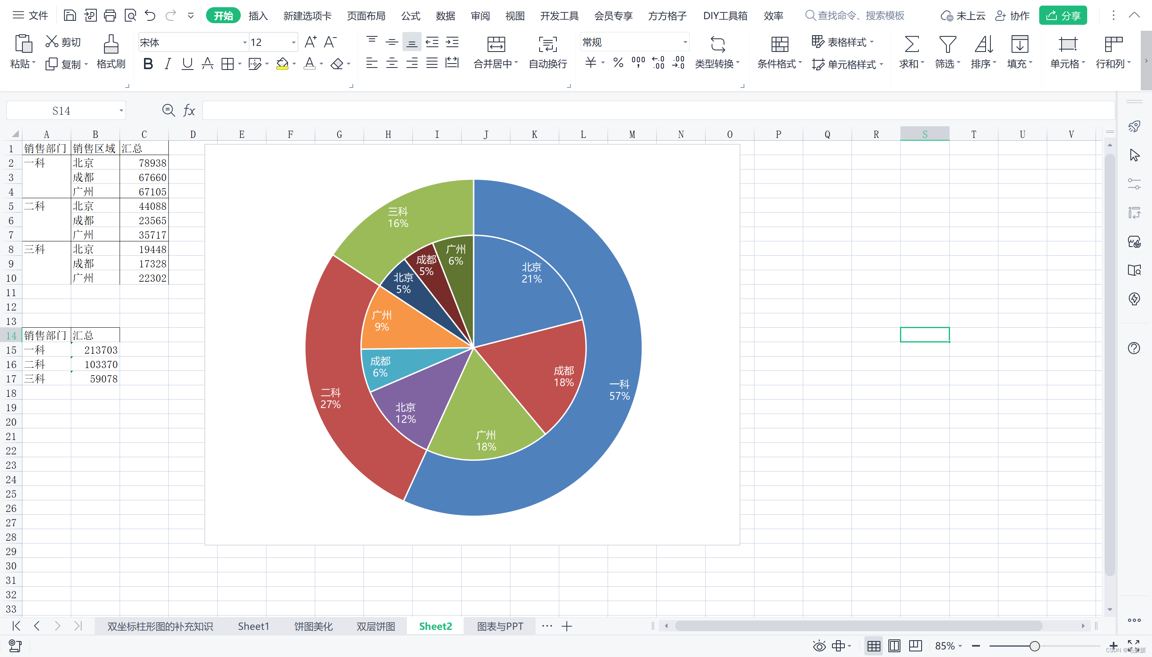The height and width of the screenshot is (657, 1152).
Task: Expand the Name Box dropdown arrow
Action: point(121,111)
